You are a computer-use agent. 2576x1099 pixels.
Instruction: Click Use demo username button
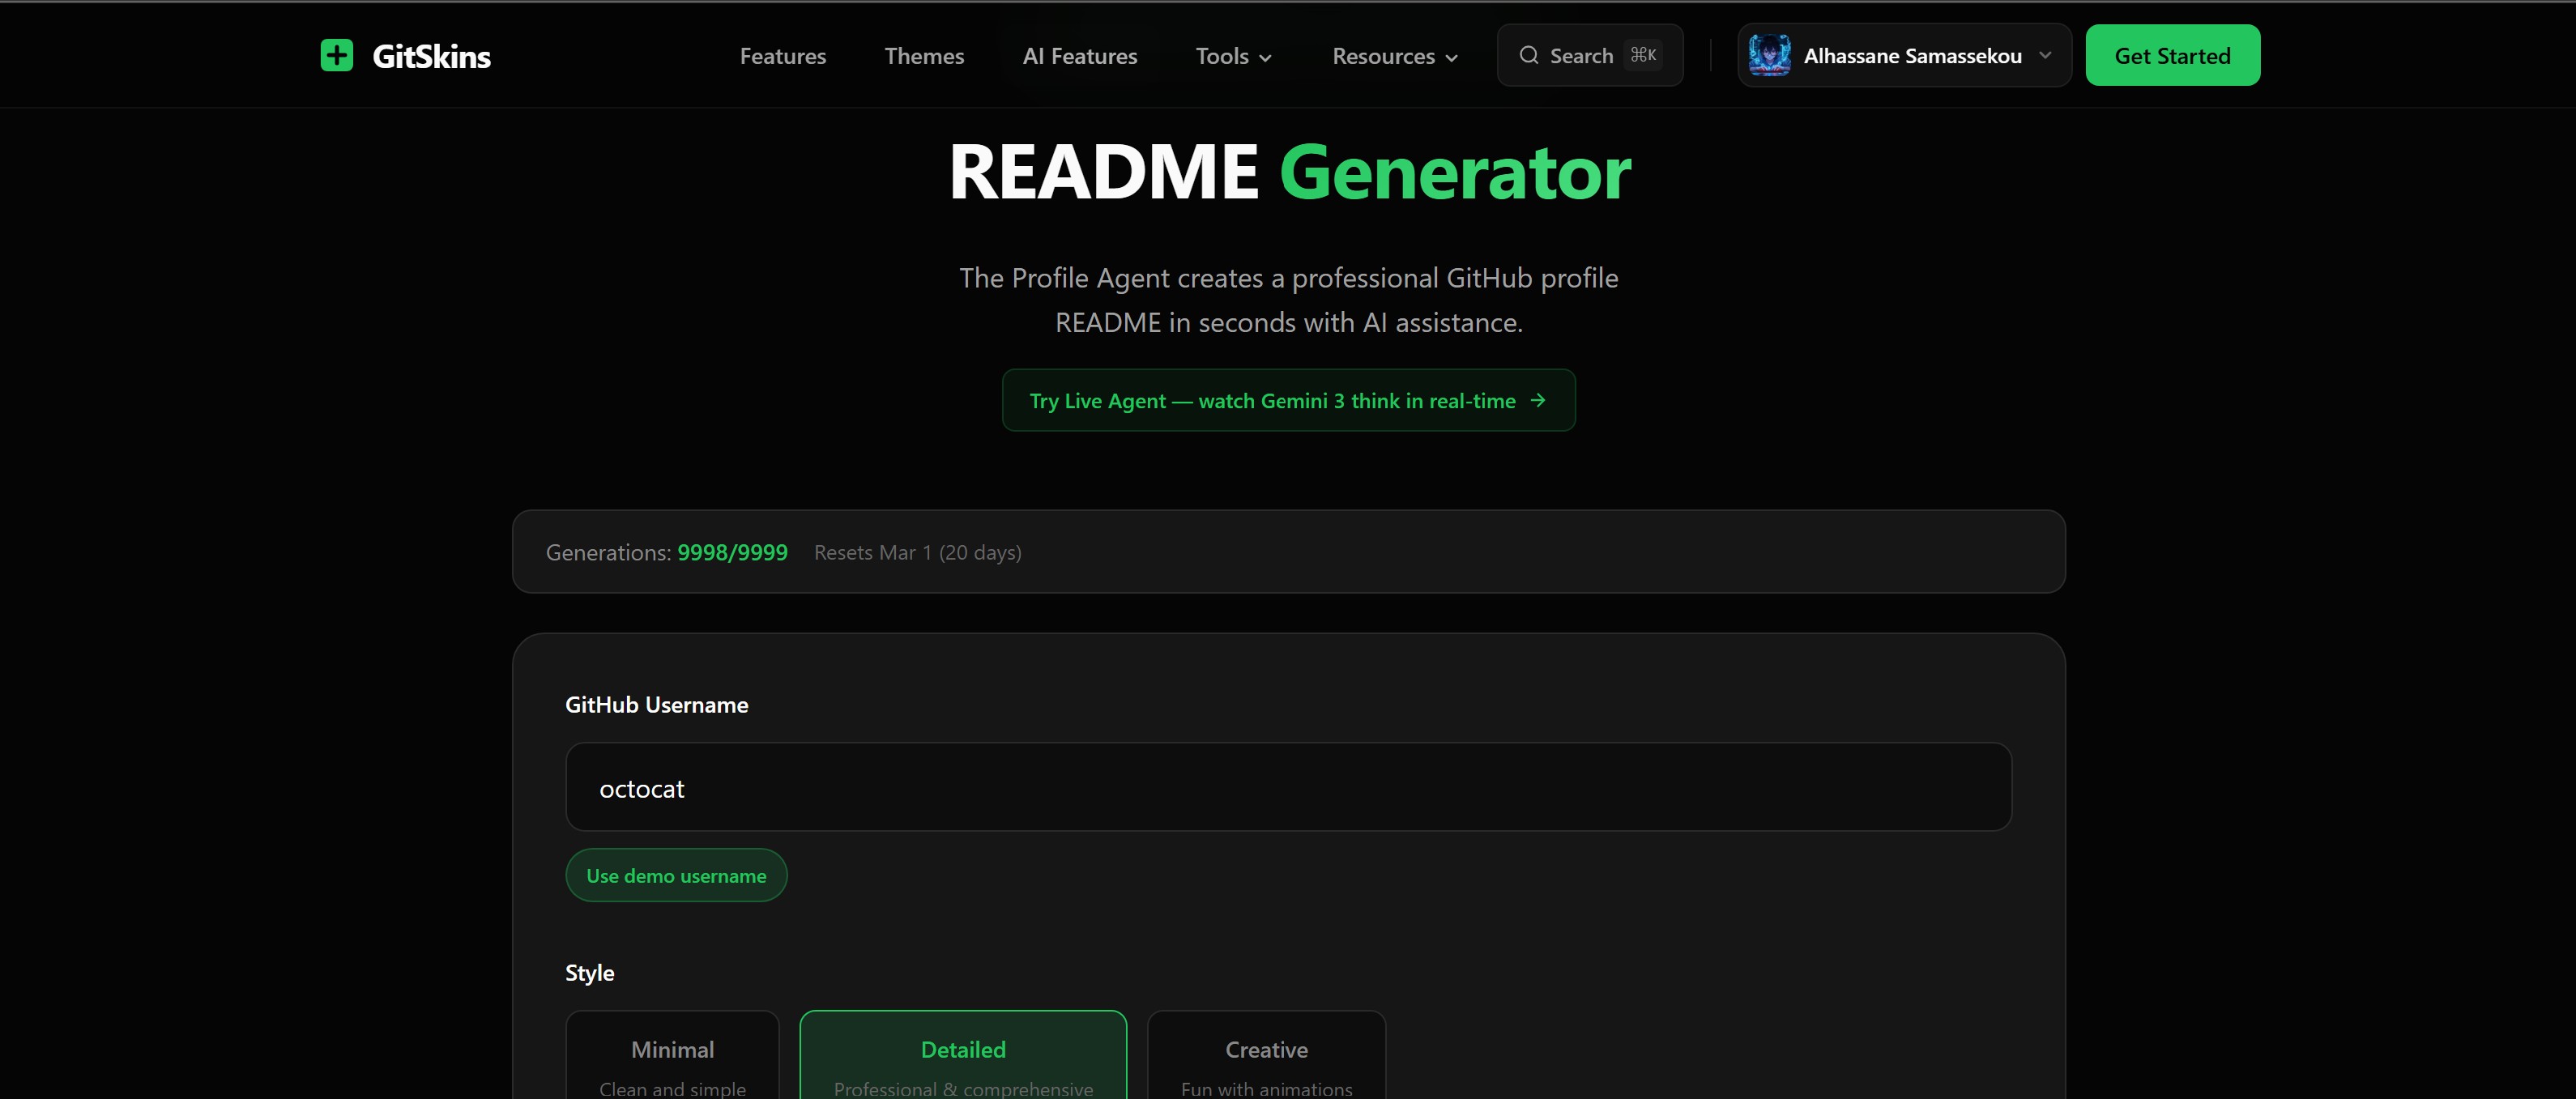pyautogui.click(x=676, y=875)
